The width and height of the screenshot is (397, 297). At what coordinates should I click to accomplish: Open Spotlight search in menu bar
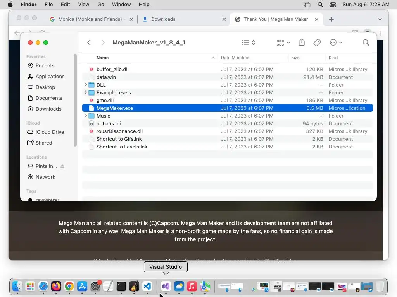pyautogui.click(x=320, y=5)
